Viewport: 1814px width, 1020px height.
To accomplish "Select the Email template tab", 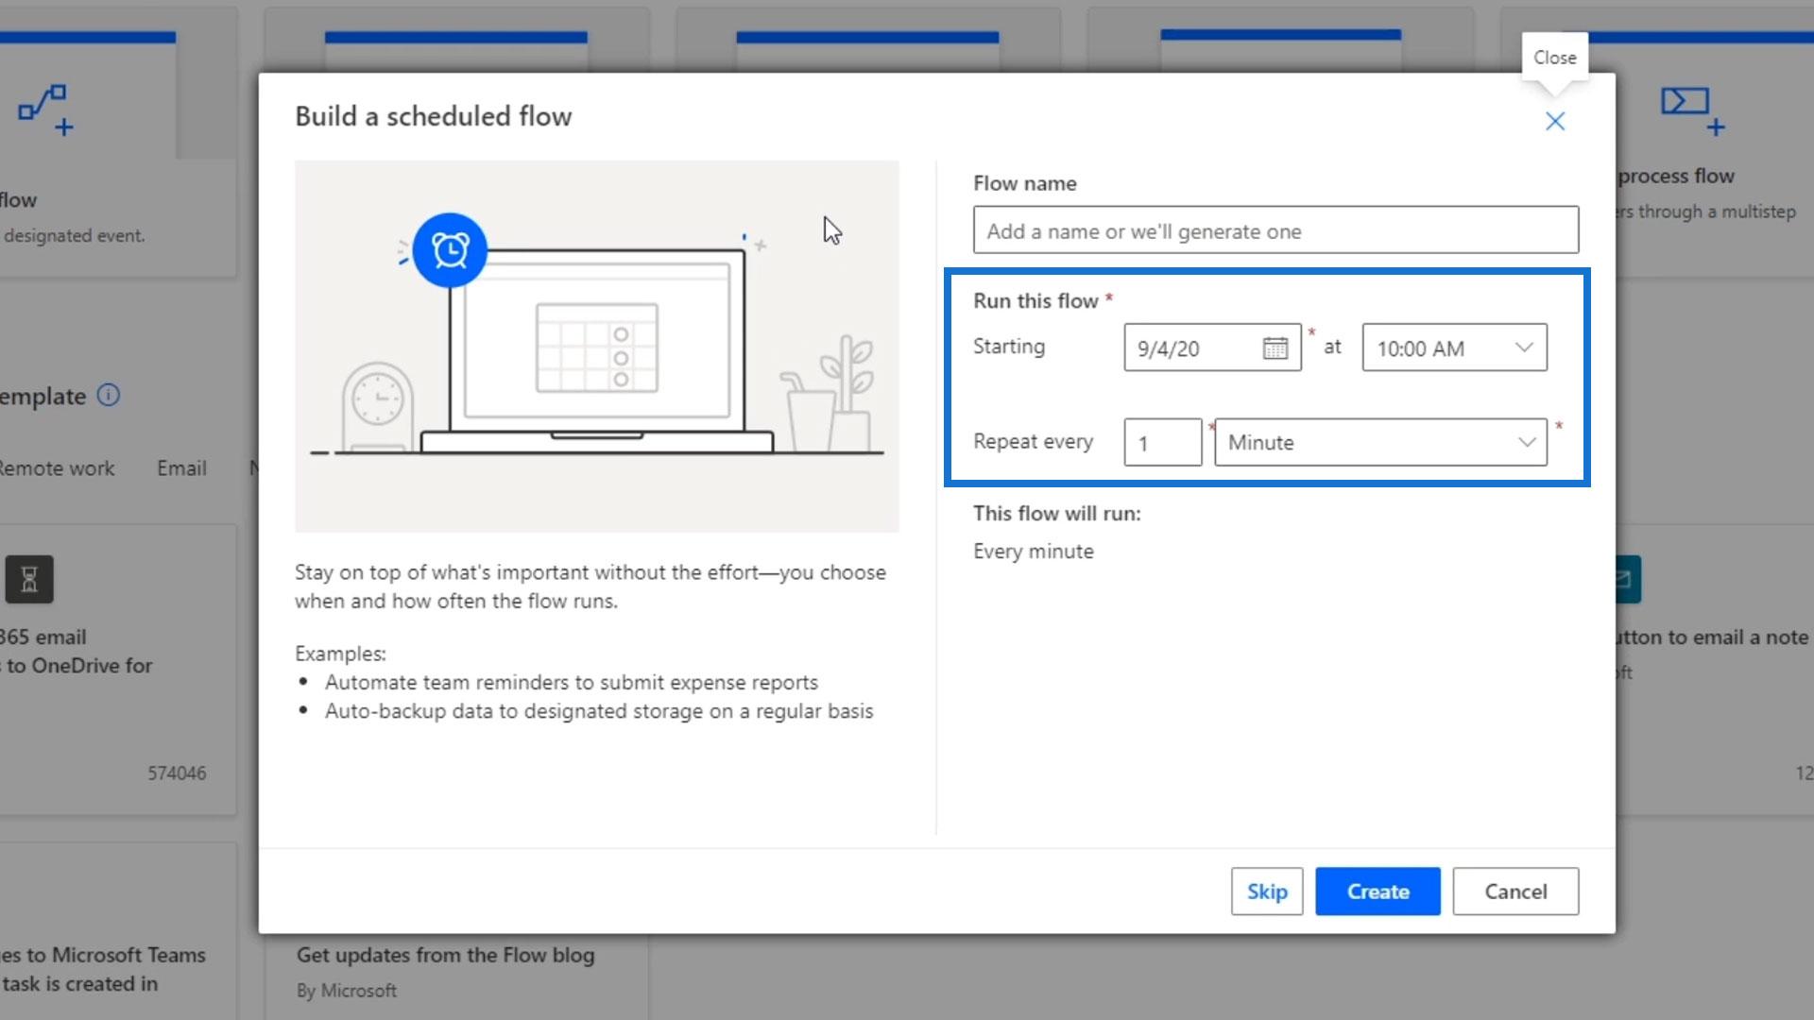I will [x=181, y=468].
